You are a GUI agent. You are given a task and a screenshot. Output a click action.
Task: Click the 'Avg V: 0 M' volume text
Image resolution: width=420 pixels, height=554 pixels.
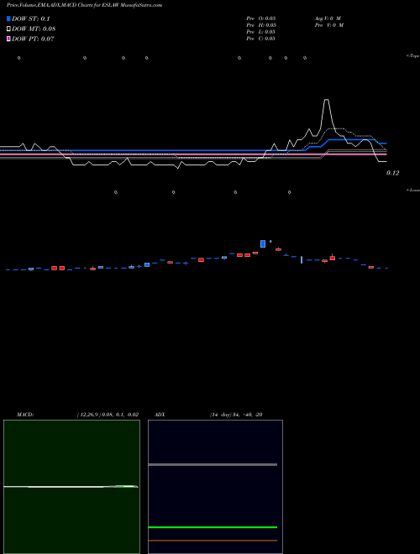click(x=328, y=18)
